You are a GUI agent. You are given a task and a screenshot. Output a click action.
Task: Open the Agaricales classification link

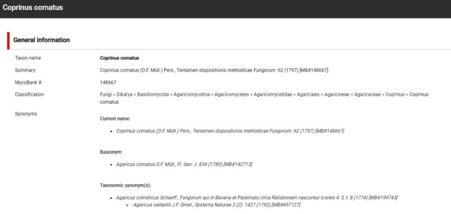tap(308, 95)
